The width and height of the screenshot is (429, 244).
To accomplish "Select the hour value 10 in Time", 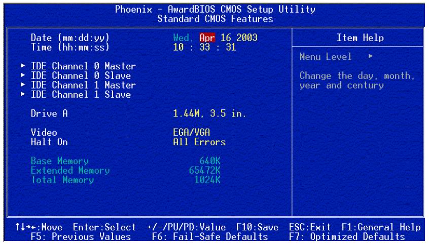I will 178,47.
